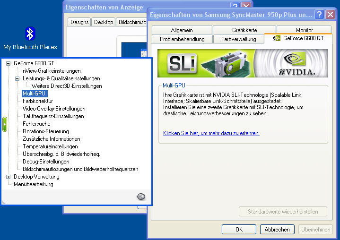Close the Samsung SyncMaster properties dialog
The width and height of the screenshot is (340, 240).
pos(330,15)
